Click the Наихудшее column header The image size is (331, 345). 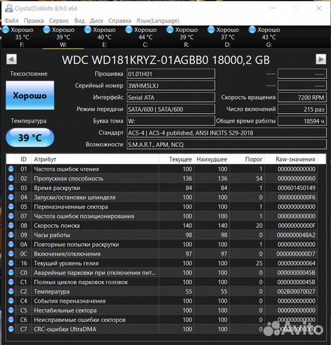tap(212, 159)
